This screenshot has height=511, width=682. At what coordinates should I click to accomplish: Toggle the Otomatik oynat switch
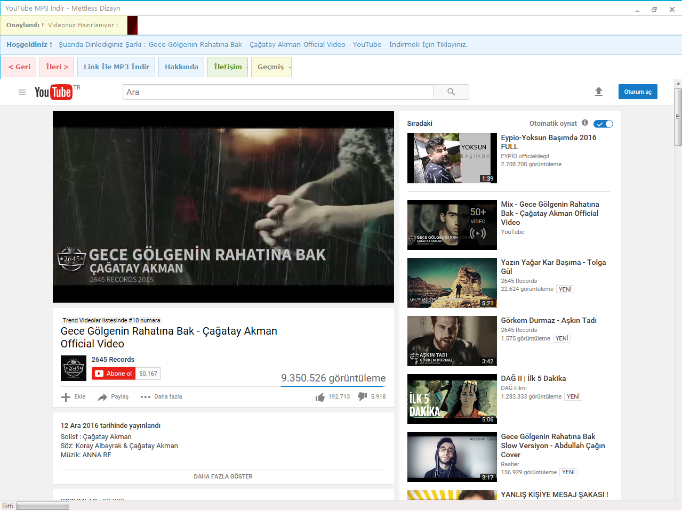click(604, 124)
